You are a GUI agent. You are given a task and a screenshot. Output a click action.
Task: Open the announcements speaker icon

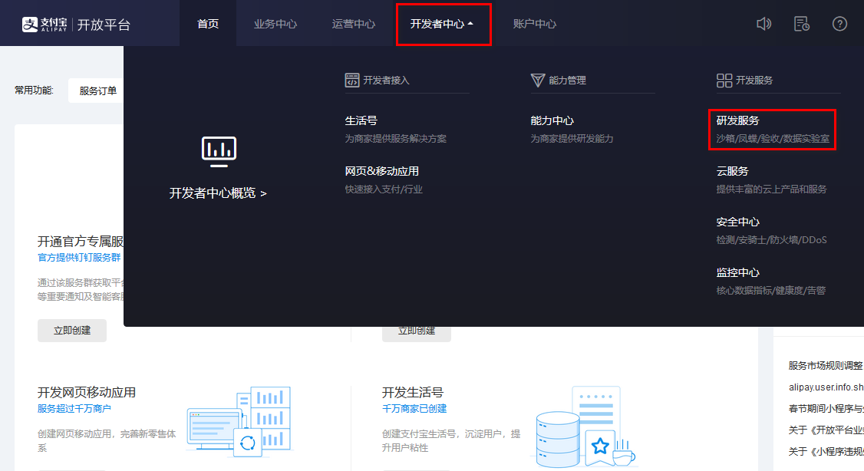[763, 24]
